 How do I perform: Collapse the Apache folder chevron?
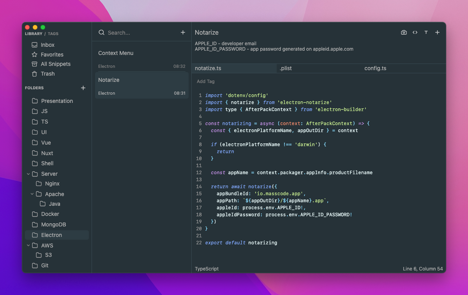coord(32,194)
